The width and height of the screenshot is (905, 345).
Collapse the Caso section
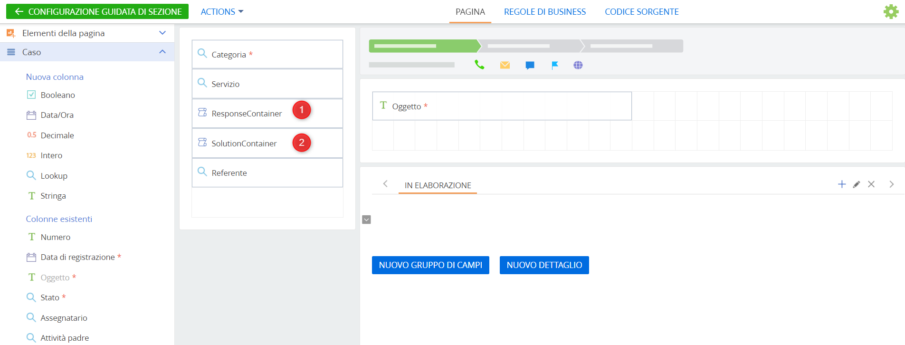pos(162,52)
